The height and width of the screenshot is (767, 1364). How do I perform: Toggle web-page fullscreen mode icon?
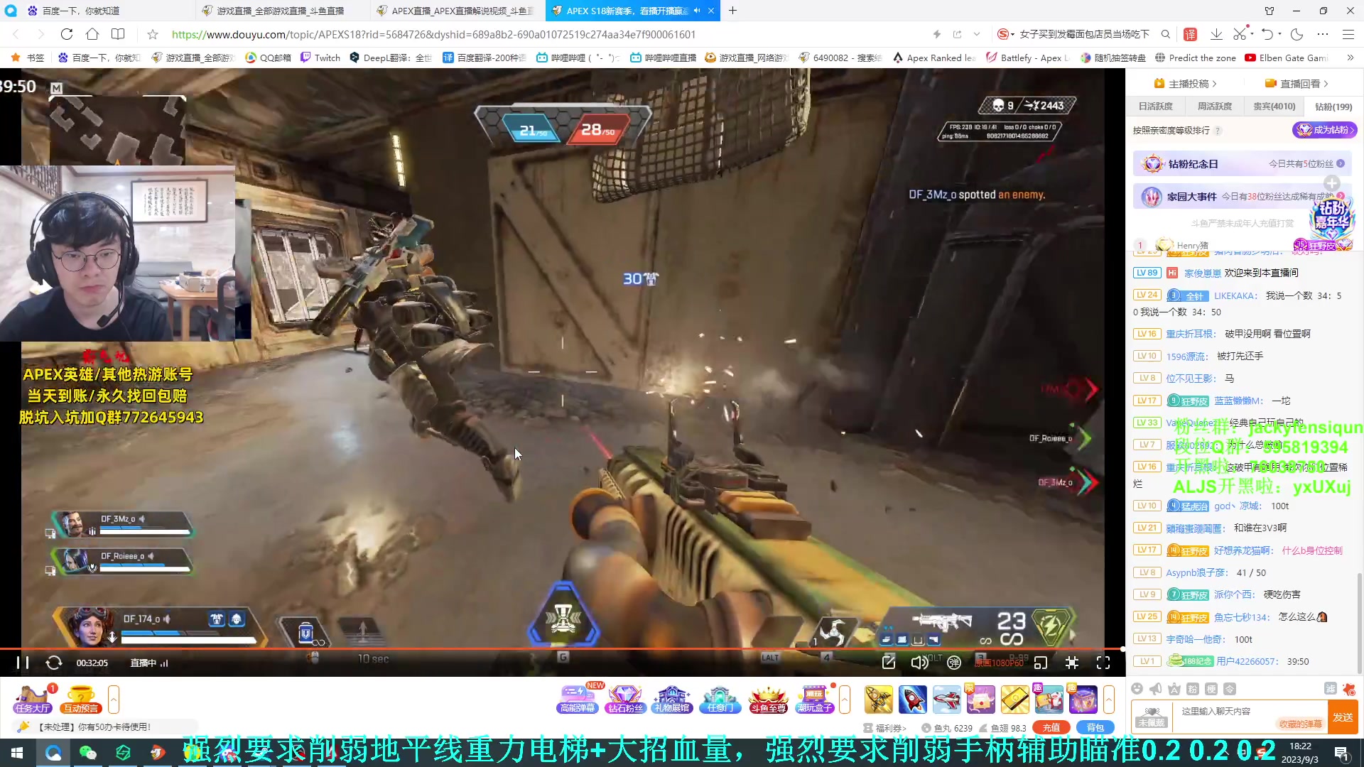click(1072, 663)
